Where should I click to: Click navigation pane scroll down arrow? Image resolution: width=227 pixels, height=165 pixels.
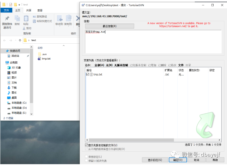(31, 114)
